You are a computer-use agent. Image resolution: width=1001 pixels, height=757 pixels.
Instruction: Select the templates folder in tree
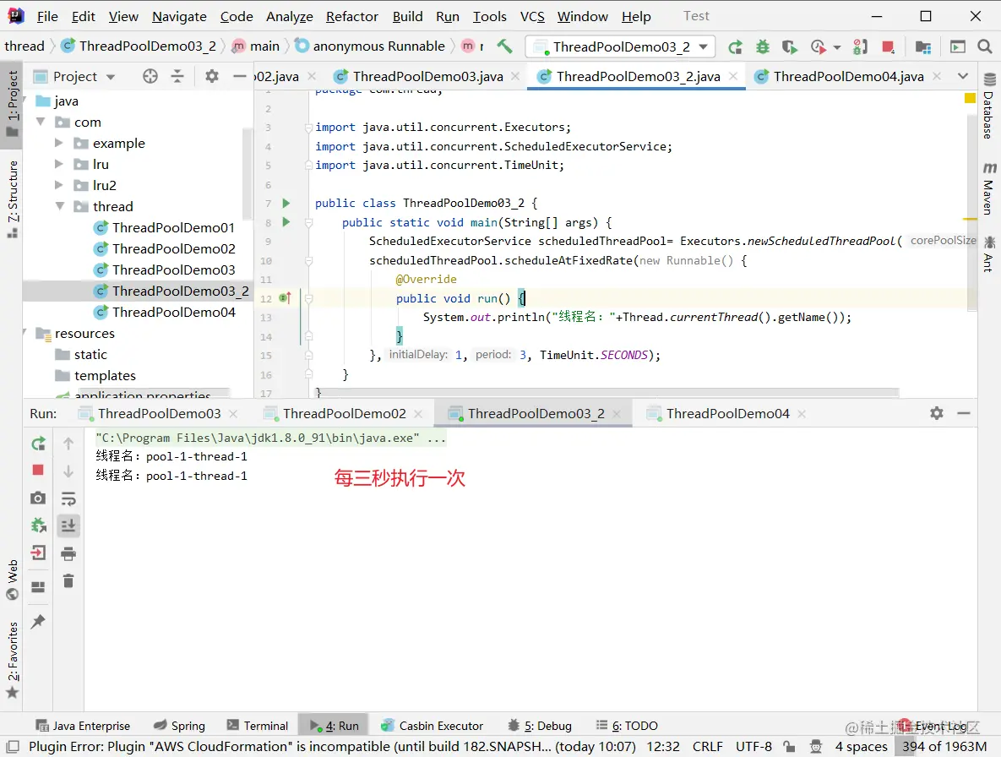click(x=105, y=375)
